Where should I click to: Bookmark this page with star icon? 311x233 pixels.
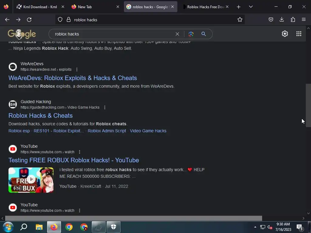[240, 20]
